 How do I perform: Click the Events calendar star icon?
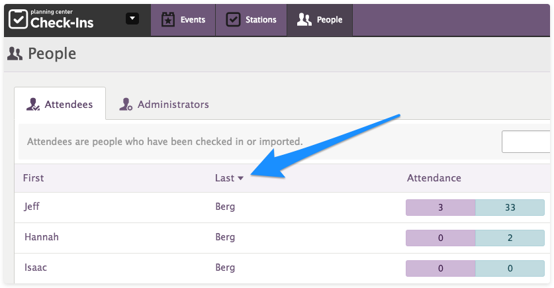pos(167,20)
